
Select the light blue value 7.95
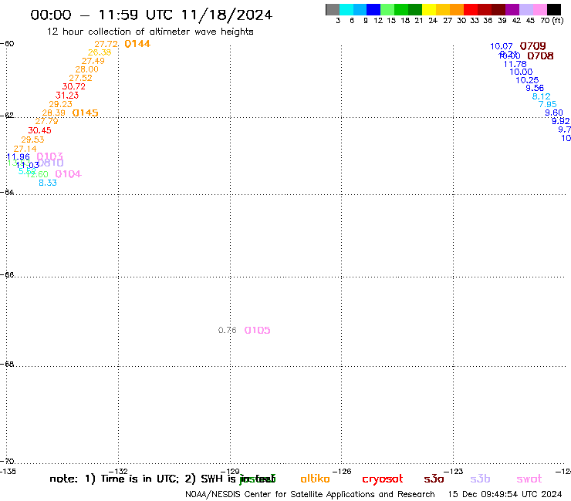point(547,104)
